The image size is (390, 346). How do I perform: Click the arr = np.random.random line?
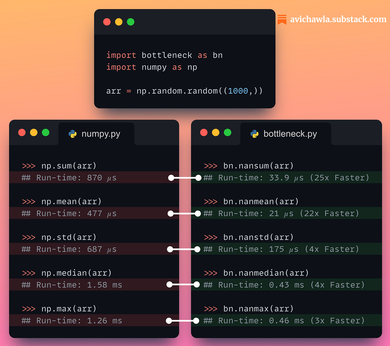point(184,91)
